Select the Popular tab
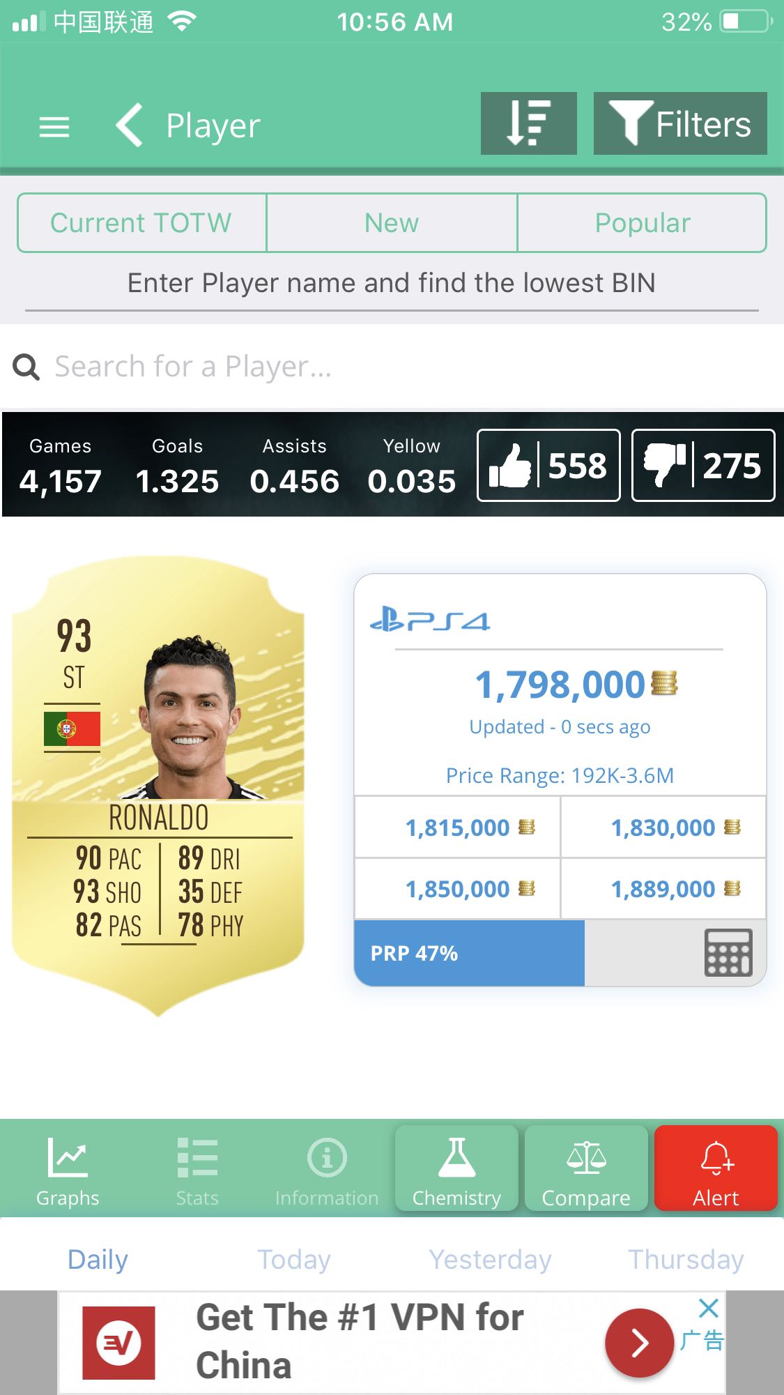Viewport: 784px width, 1395px height. (642, 223)
